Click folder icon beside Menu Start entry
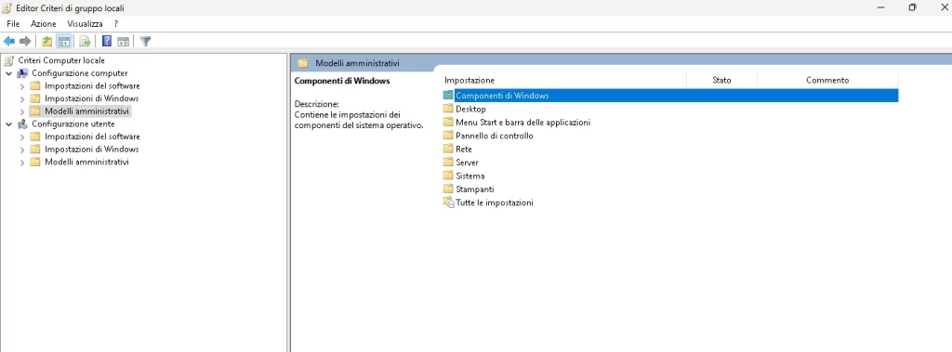 [x=448, y=122]
